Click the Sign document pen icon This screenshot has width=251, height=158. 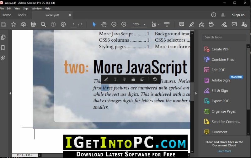[x=201, y=24]
